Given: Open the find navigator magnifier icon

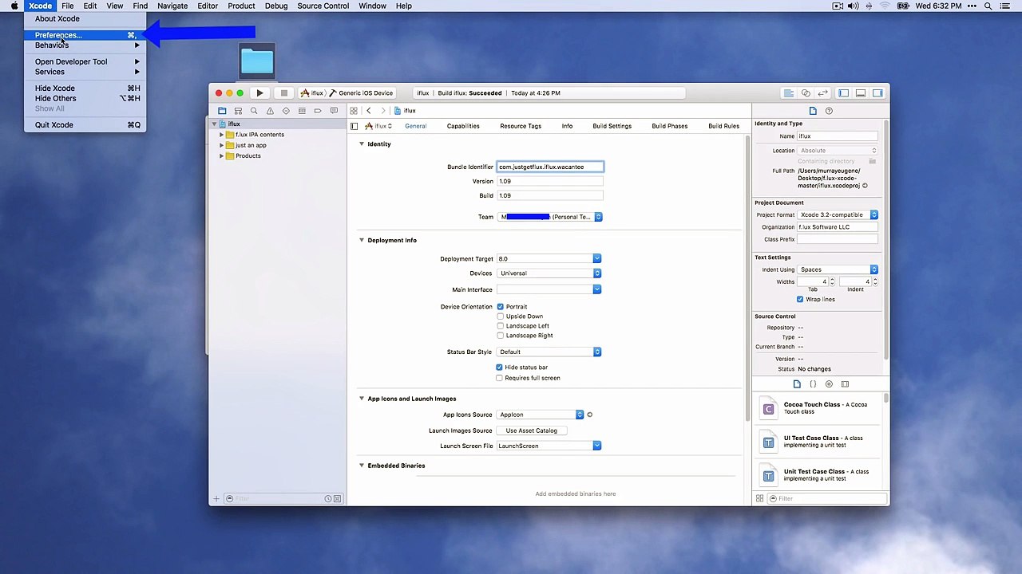Looking at the screenshot, I should click(x=254, y=111).
